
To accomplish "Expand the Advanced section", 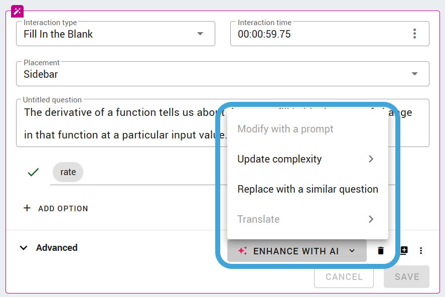I will 49,248.
